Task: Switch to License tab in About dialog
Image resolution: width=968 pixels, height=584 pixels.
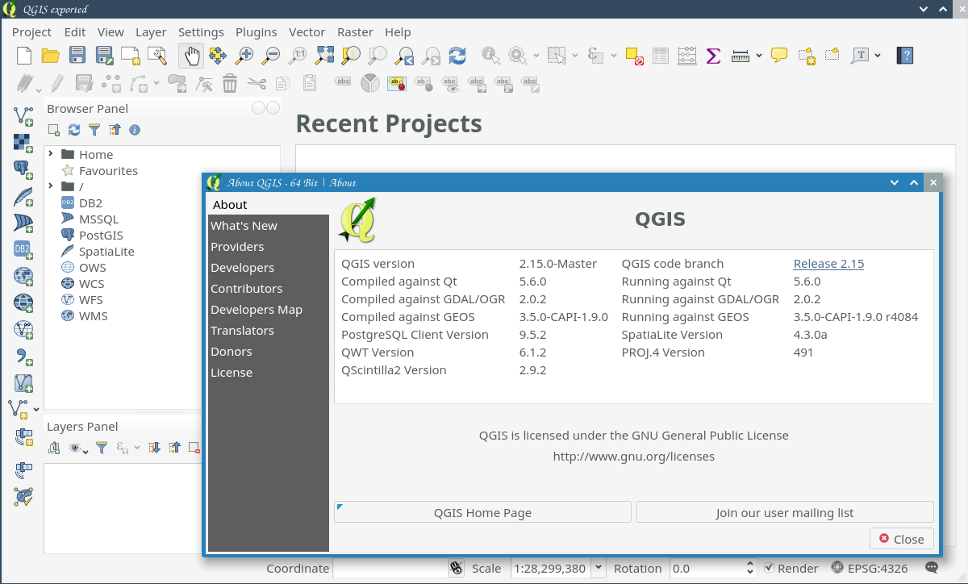Action: pos(268,373)
